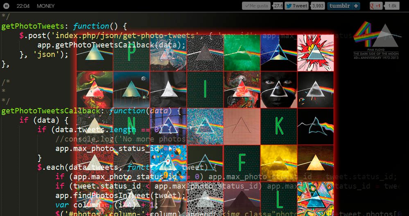
Task: Open the comic explosion prism thumbnail
Action: tap(316, 53)
